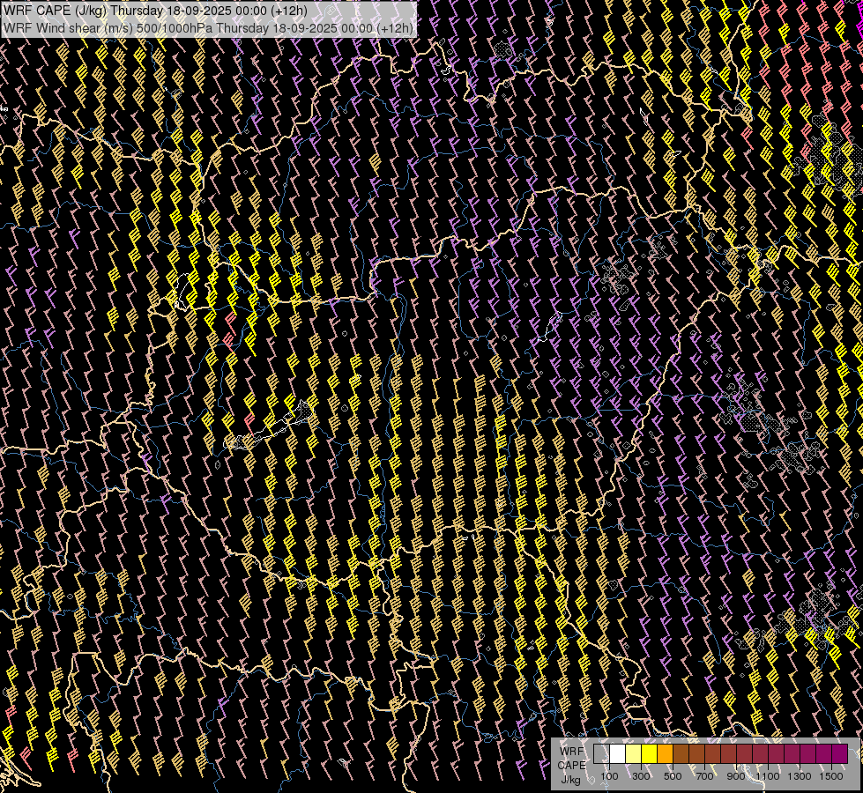Click the legend tick label "700"
This screenshot has width=863, height=793.
click(704, 776)
